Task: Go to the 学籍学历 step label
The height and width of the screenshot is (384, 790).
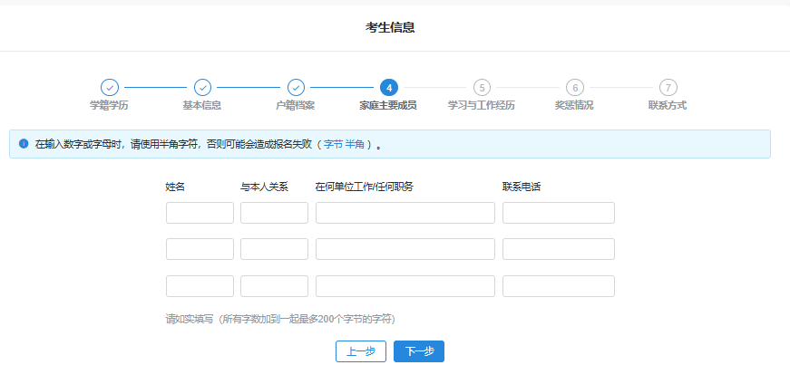Action: (x=110, y=106)
